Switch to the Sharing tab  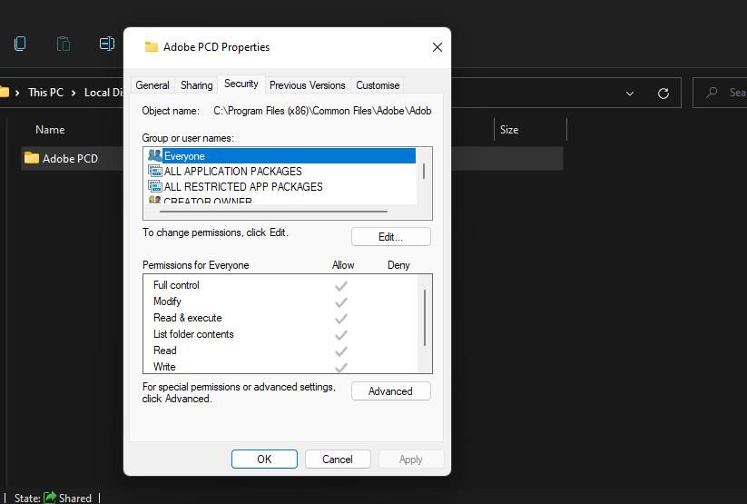pos(196,85)
